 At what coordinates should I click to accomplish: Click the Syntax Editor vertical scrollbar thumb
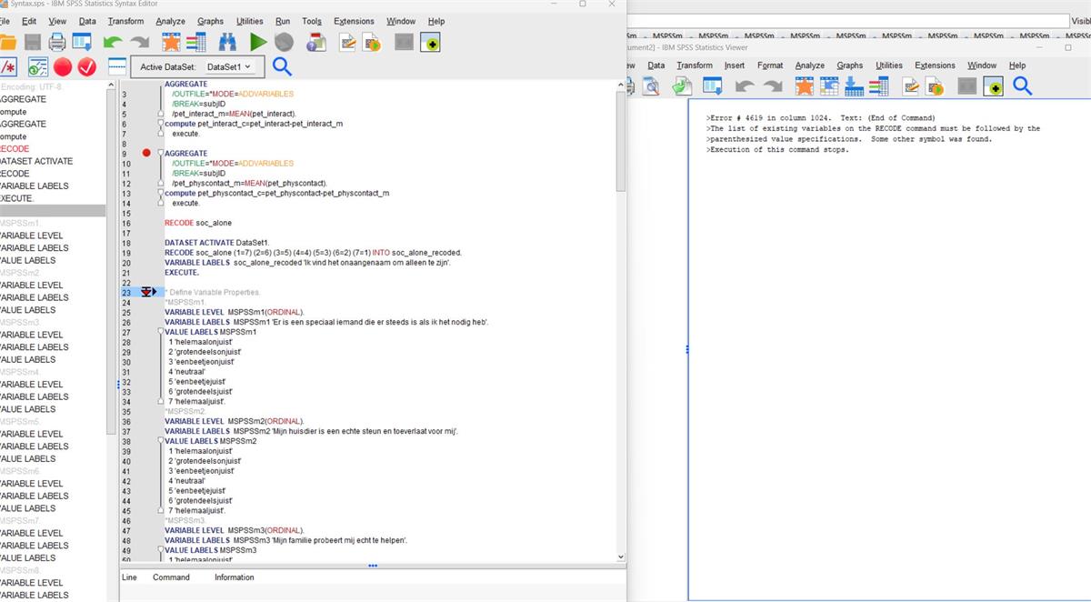point(621,141)
